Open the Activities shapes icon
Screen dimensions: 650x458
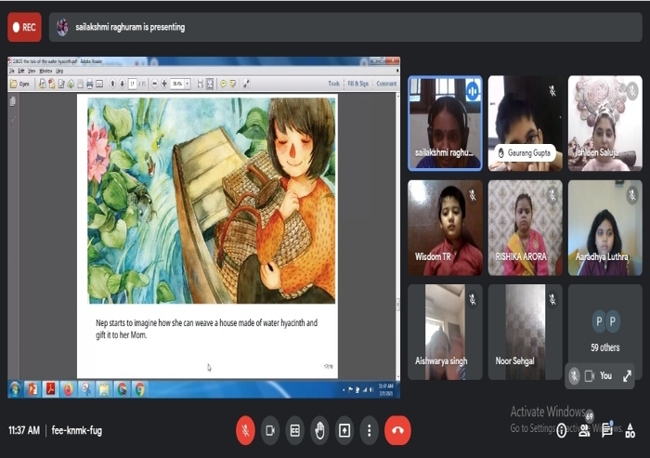click(x=630, y=431)
